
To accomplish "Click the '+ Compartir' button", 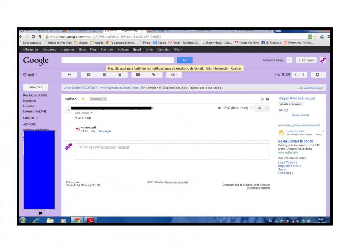I will 306,60.
